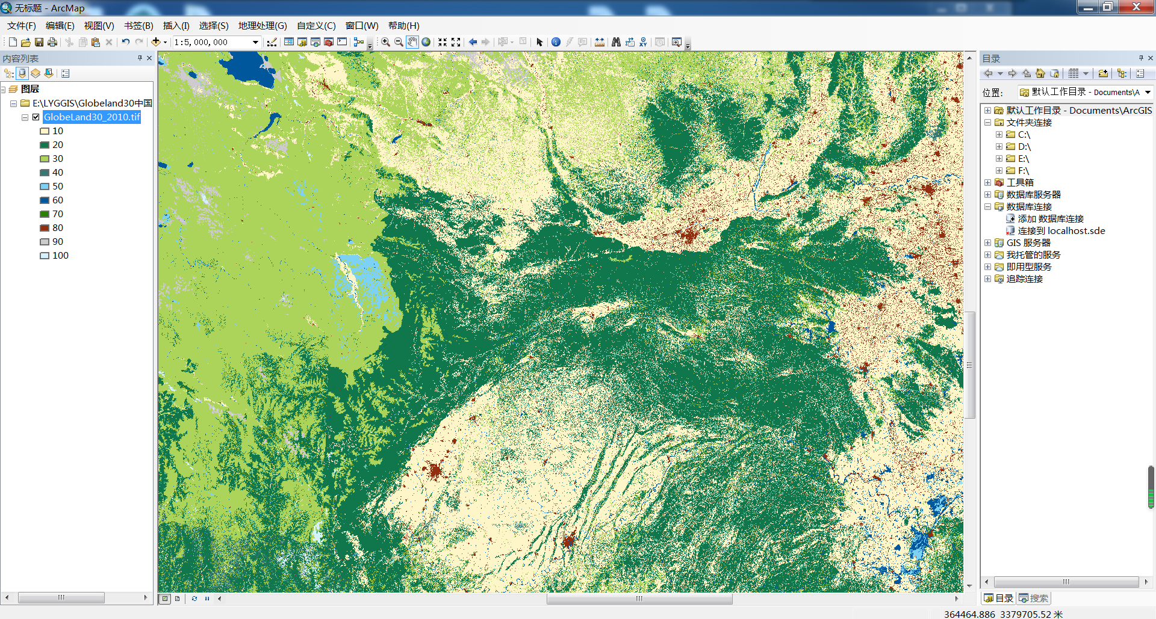Zoom to full extent globe

(426, 42)
